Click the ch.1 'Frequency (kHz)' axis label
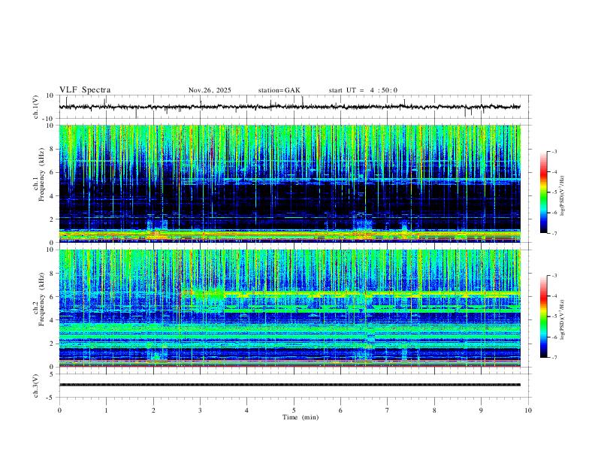Viewport: 595px width, 460px height. tap(42, 174)
